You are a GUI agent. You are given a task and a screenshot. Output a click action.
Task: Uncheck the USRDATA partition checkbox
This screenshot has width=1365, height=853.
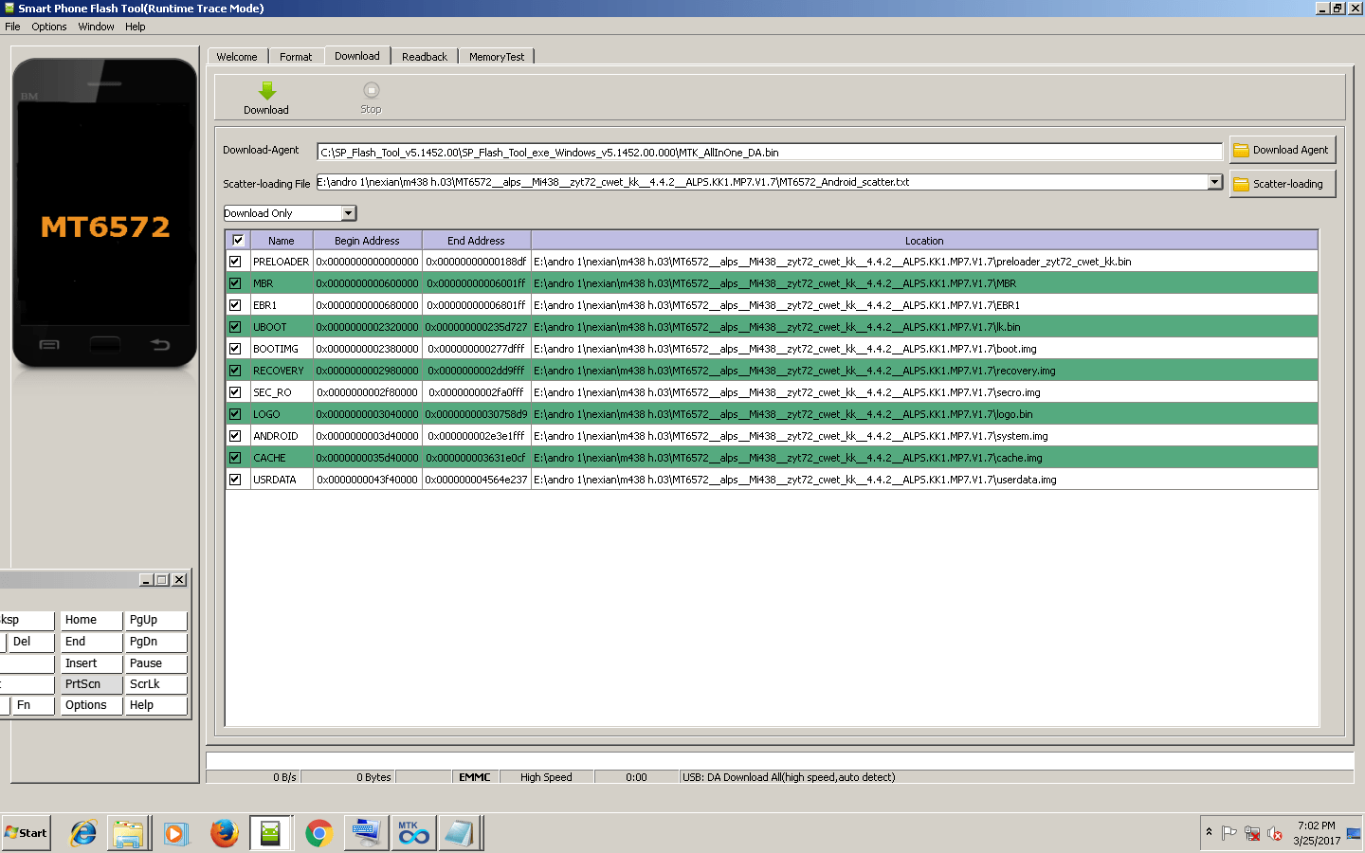point(235,480)
